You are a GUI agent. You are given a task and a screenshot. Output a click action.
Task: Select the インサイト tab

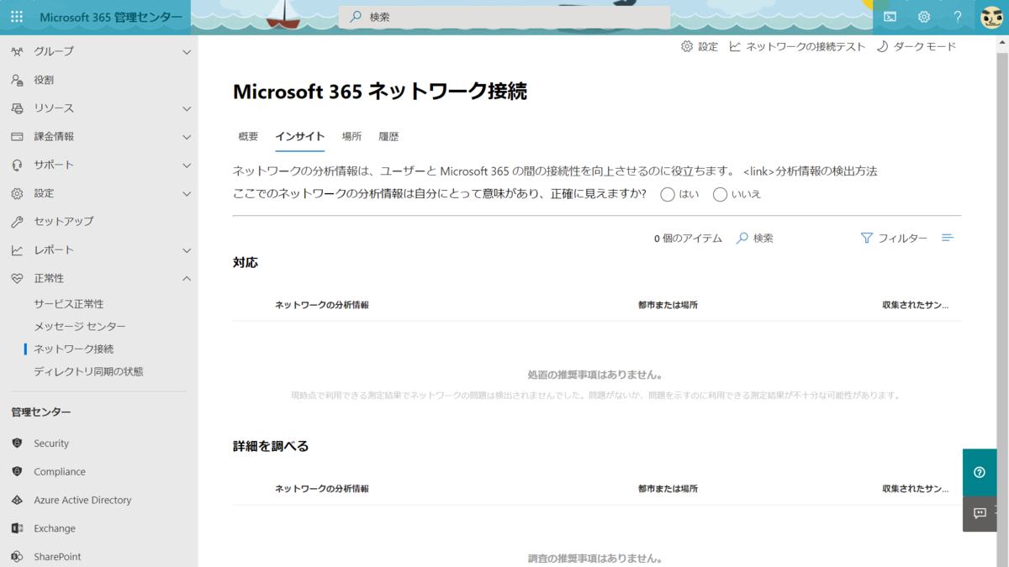300,137
